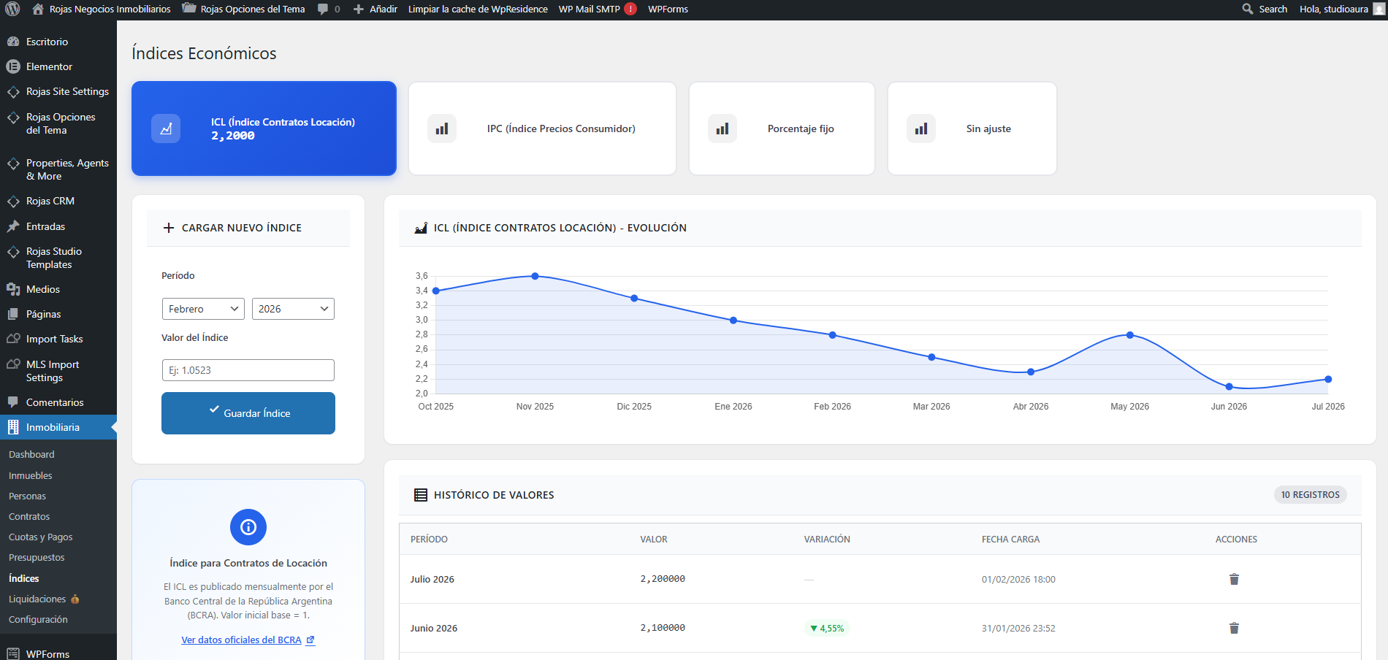1388x660 pixels.
Task: Click trash icon for Junio 2026
Action: (1234, 628)
